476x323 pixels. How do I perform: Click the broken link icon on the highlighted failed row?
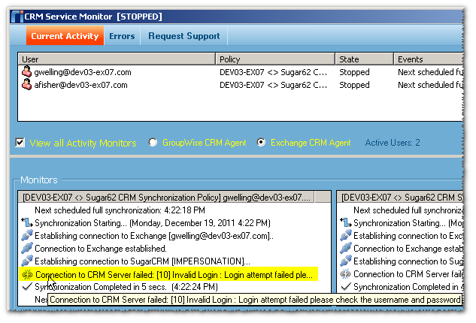[27, 274]
